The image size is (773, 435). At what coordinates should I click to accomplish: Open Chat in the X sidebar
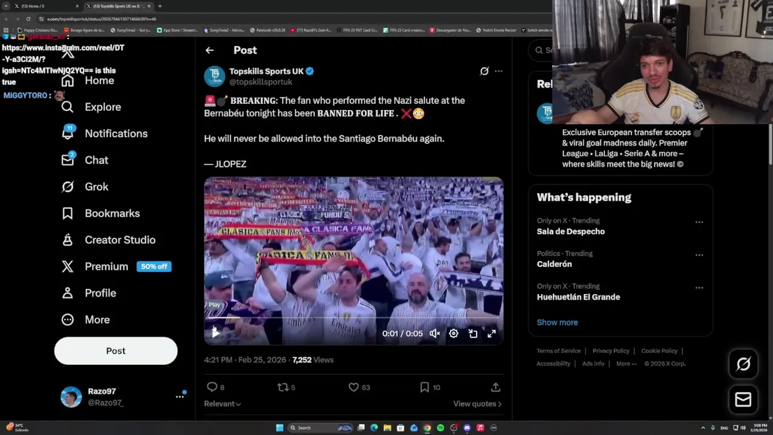point(85,160)
